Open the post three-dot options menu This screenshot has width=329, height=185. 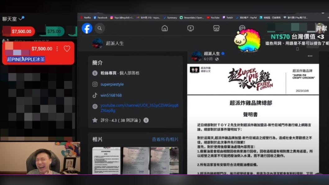[310, 56]
